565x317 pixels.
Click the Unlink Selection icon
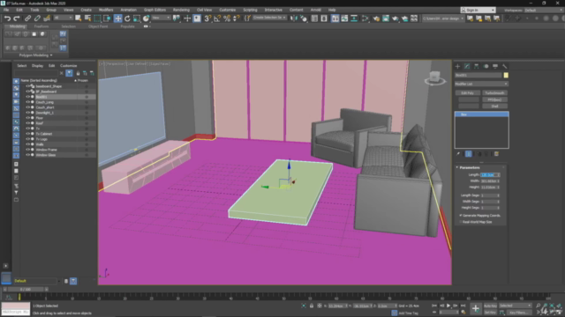[37, 18]
